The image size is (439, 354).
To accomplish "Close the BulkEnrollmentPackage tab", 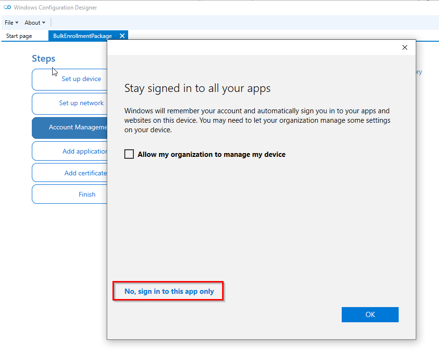I will coord(122,36).
